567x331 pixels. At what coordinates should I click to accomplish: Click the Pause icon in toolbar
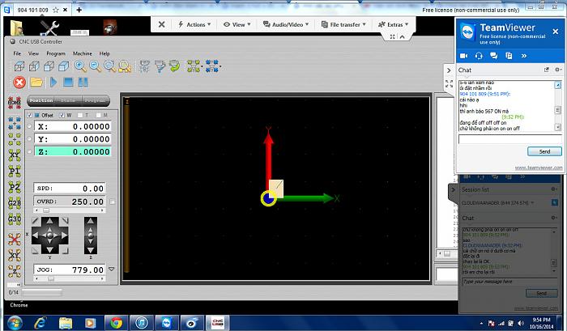tap(83, 82)
